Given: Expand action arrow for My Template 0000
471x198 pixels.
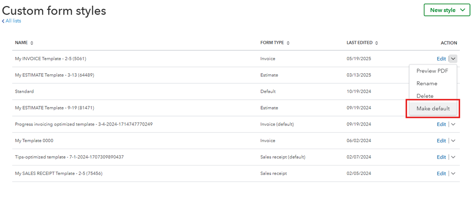Looking at the screenshot, I should pyautogui.click(x=453, y=141).
